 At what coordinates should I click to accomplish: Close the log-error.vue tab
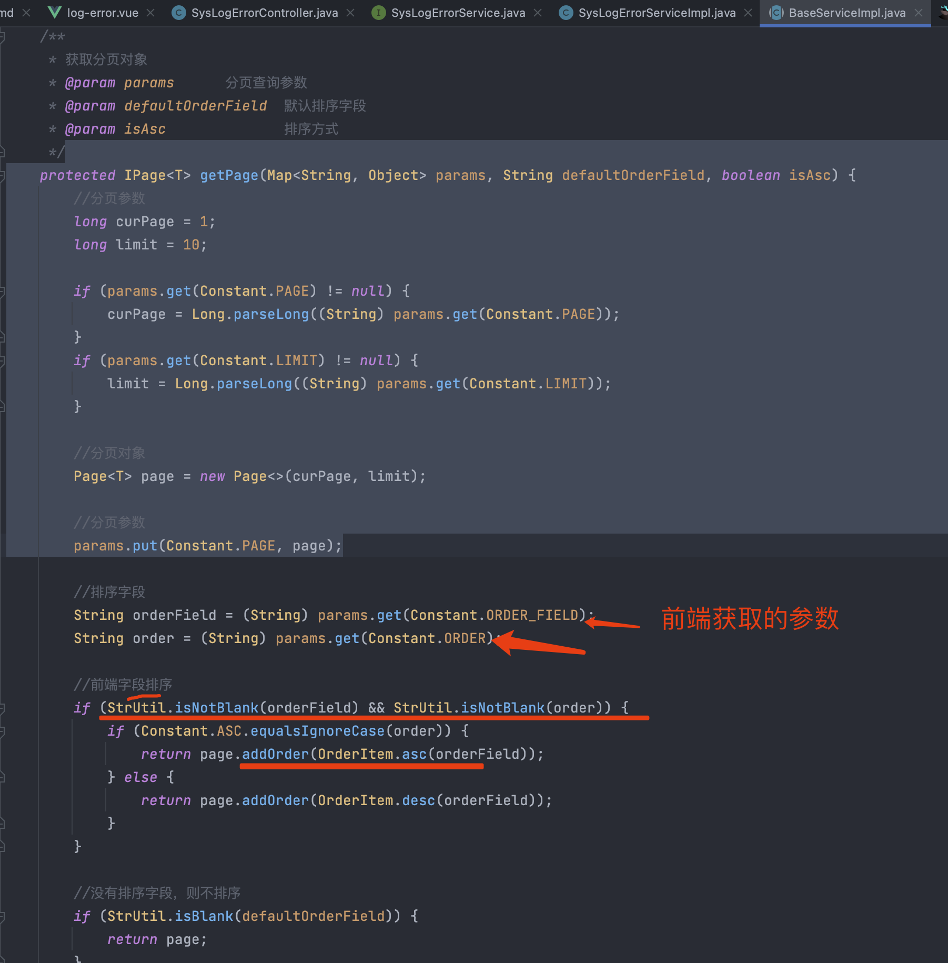click(x=150, y=13)
